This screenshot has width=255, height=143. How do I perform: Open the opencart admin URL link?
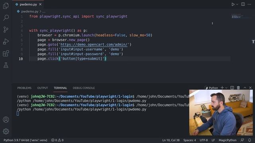point(94,44)
